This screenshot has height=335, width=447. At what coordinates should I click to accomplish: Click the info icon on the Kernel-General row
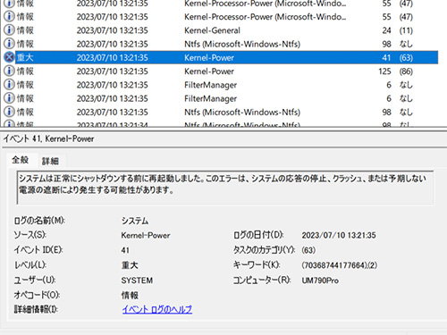coord(9,30)
